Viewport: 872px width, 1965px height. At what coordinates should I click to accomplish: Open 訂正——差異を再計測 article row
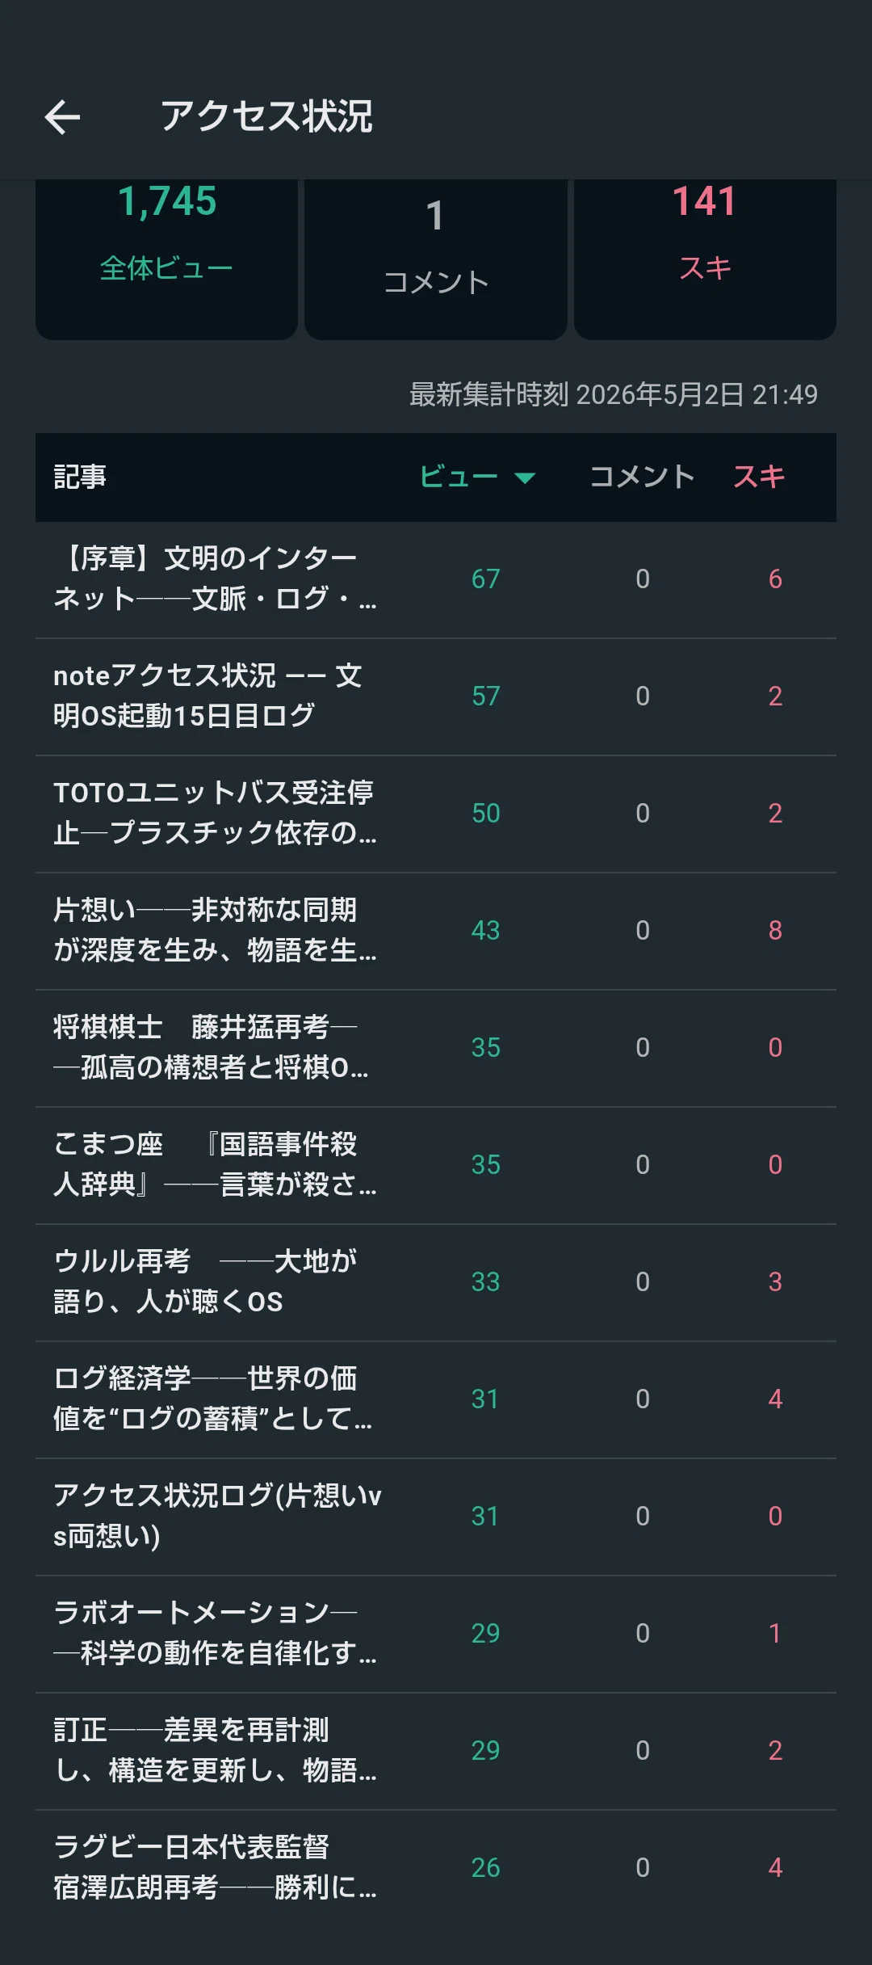pos(436,1751)
